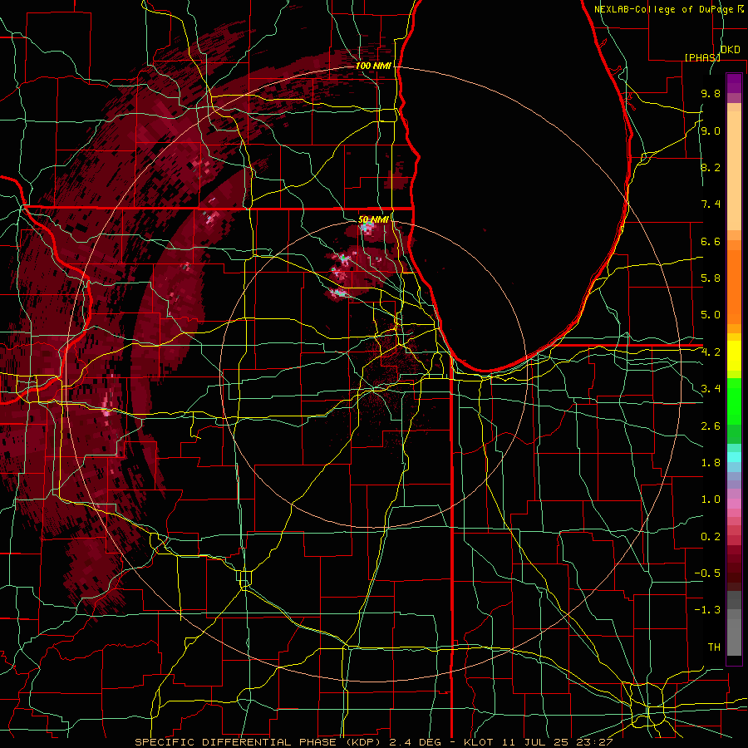The height and width of the screenshot is (748, 748).
Task: Click the 4.2 scale value
Action: pos(711,352)
